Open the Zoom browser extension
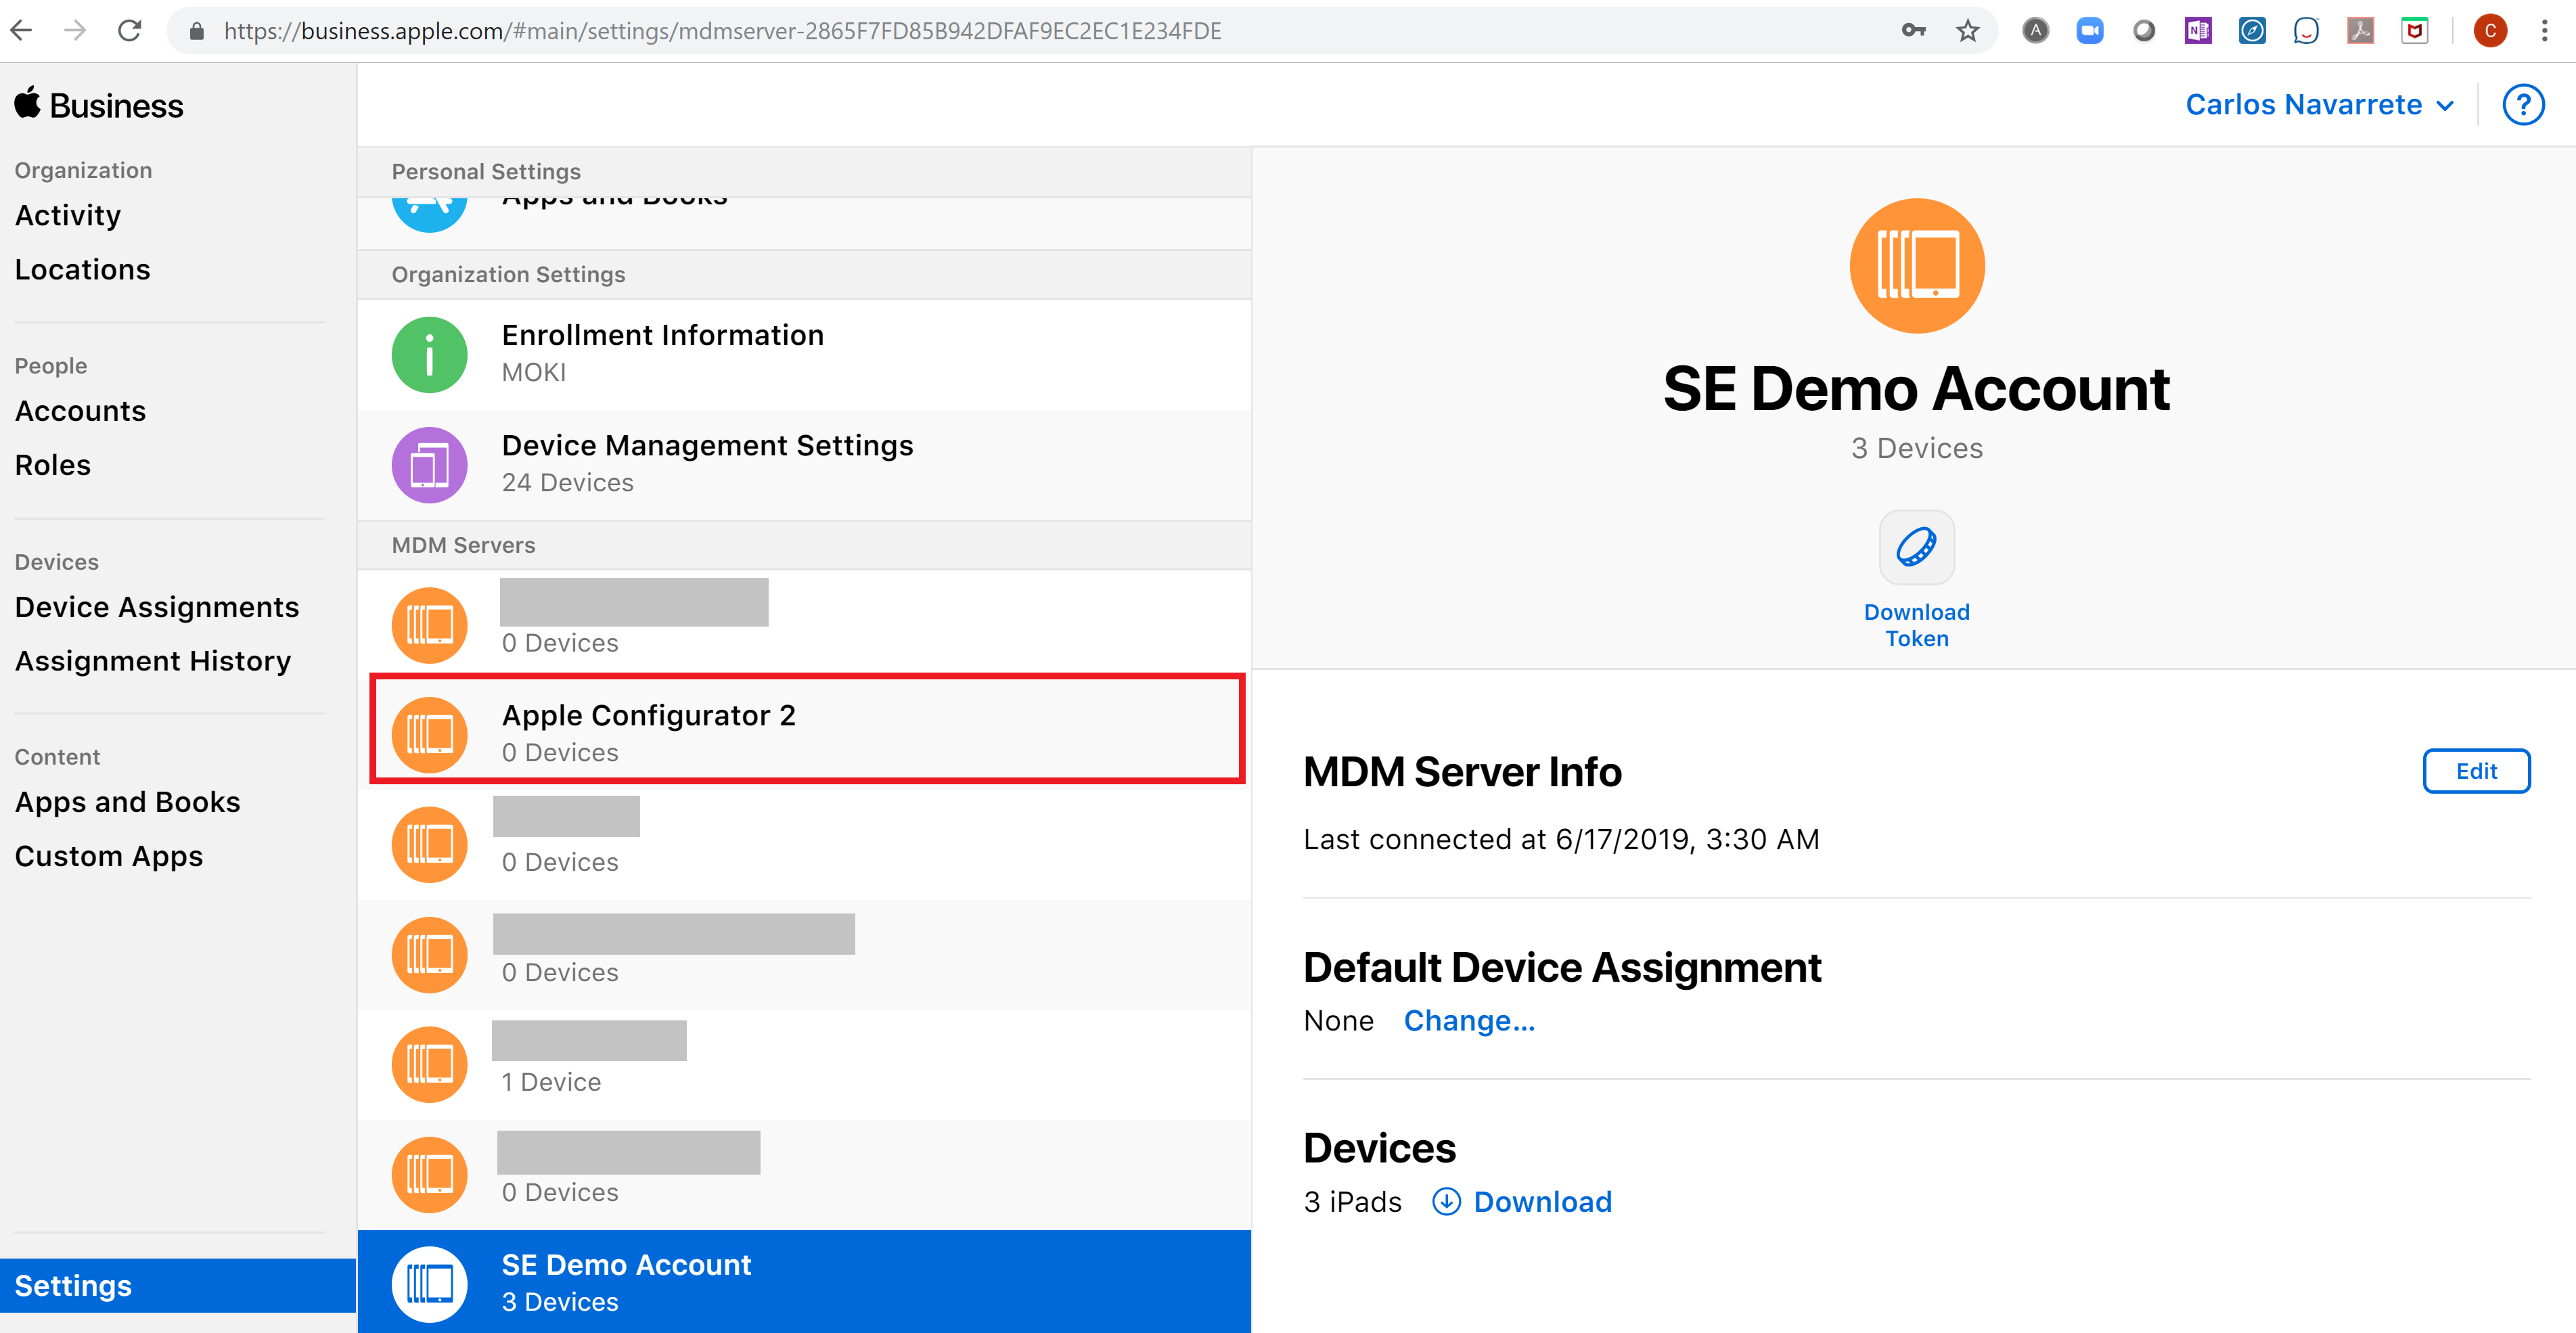The width and height of the screenshot is (2576, 1333). click(2089, 31)
